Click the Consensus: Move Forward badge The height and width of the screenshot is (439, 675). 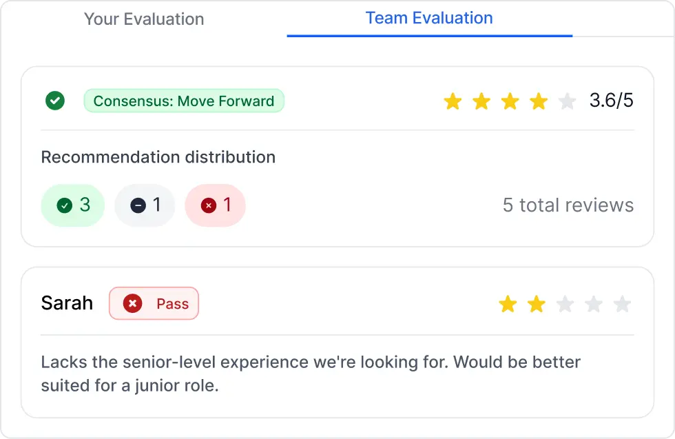tap(183, 101)
